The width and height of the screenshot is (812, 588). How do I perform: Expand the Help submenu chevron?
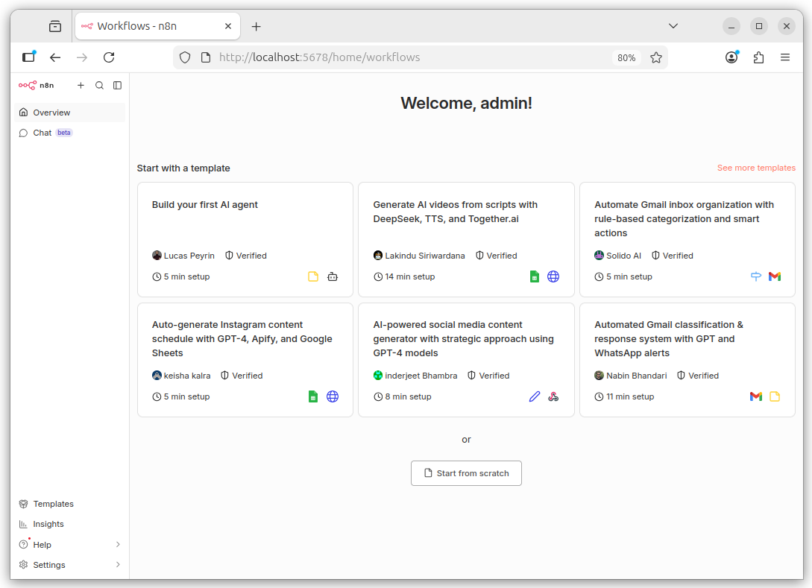[x=118, y=545]
